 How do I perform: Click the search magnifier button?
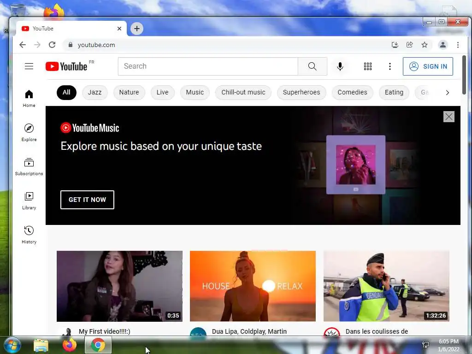pos(312,66)
